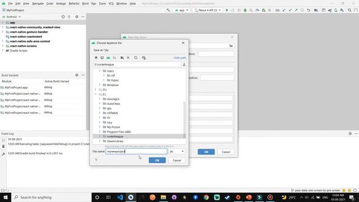Screen dimensions: 359x202
Task: Refresh the file tree
Action: click(136, 58)
